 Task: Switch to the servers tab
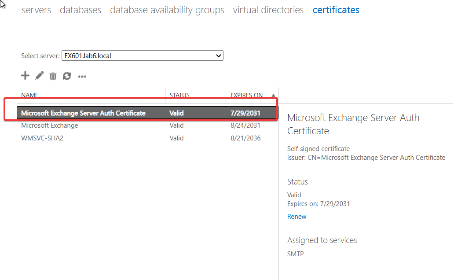(36, 10)
